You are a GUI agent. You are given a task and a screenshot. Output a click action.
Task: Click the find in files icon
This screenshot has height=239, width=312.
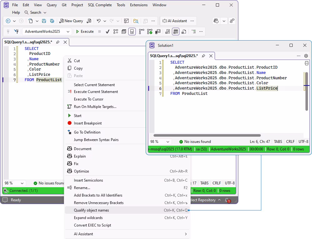click(x=136, y=21)
